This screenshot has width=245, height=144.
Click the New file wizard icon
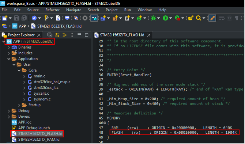(5, 18)
